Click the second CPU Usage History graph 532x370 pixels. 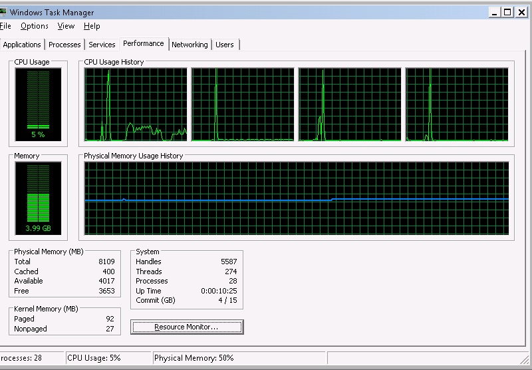[x=243, y=104]
